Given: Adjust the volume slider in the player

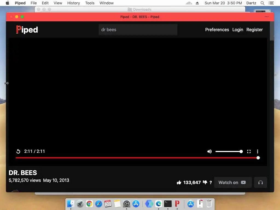Looking at the screenshot, I should (x=229, y=151).
